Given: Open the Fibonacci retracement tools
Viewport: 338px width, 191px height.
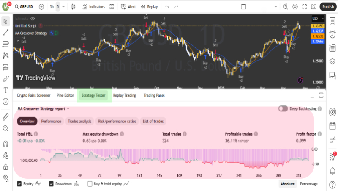Looking at the screenshot, I should coord(5,44).
